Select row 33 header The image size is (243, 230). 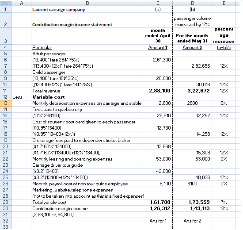click(6, 227)
